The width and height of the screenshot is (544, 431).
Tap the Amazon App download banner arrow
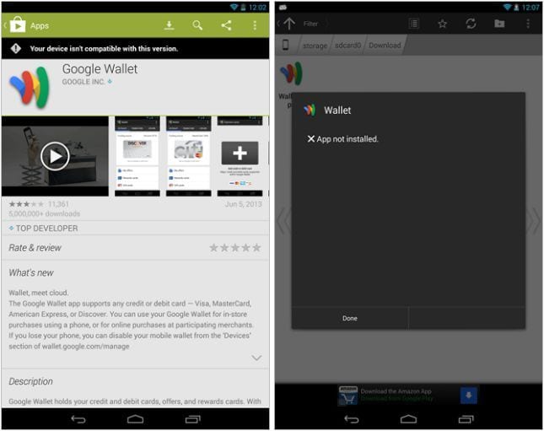pyautogui.click(x=468, y=396)
